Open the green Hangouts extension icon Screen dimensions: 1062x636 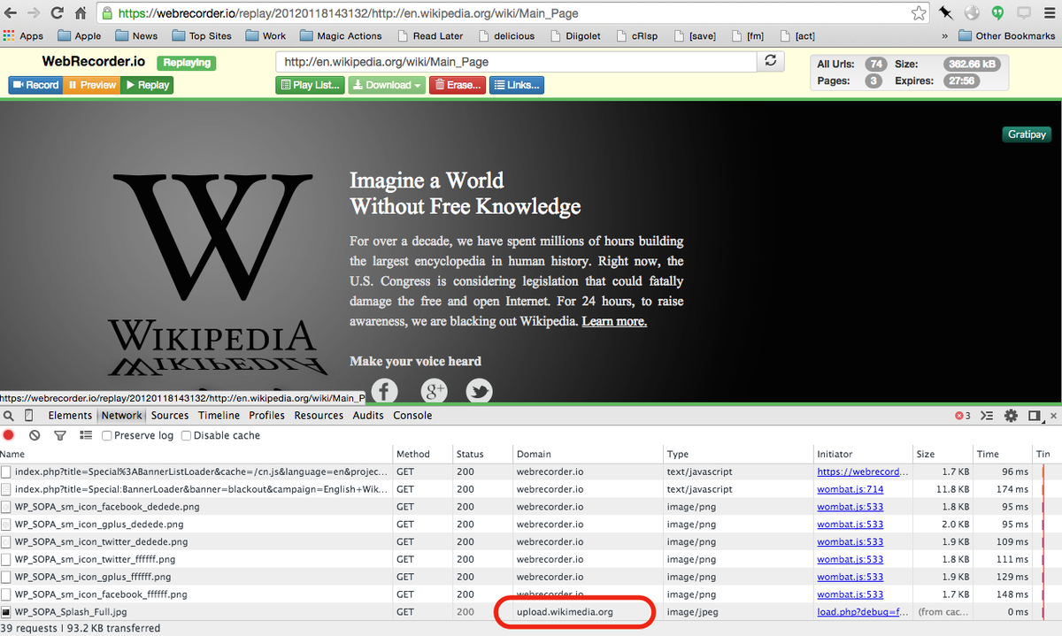tap(997, 13)
